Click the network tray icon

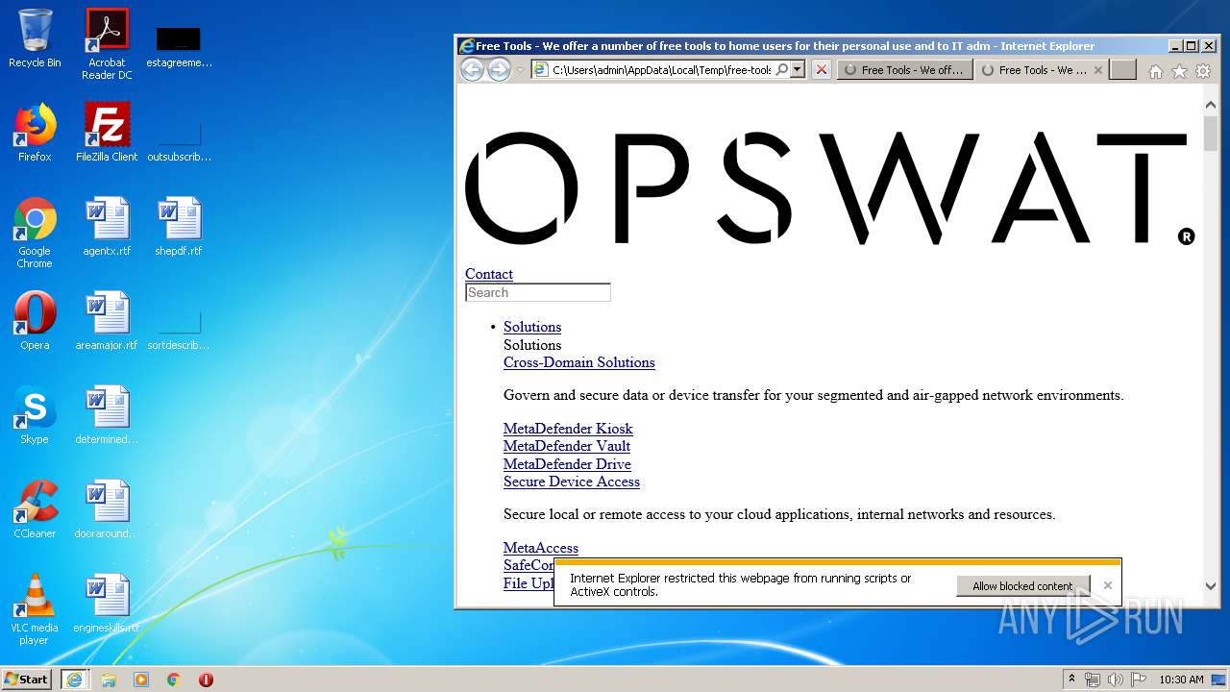click(x=1093, y=680)
